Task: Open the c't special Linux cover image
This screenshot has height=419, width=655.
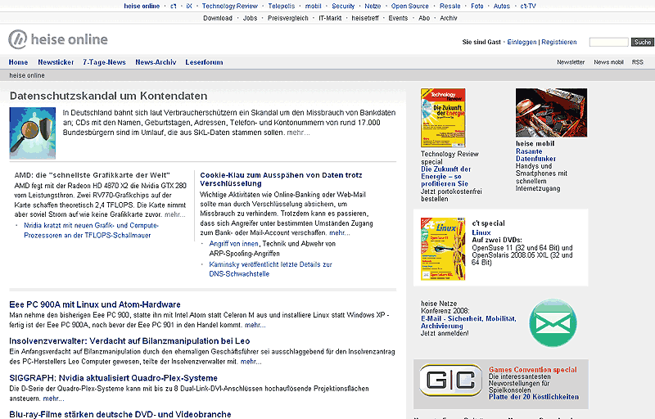Action: pos(443,249)
